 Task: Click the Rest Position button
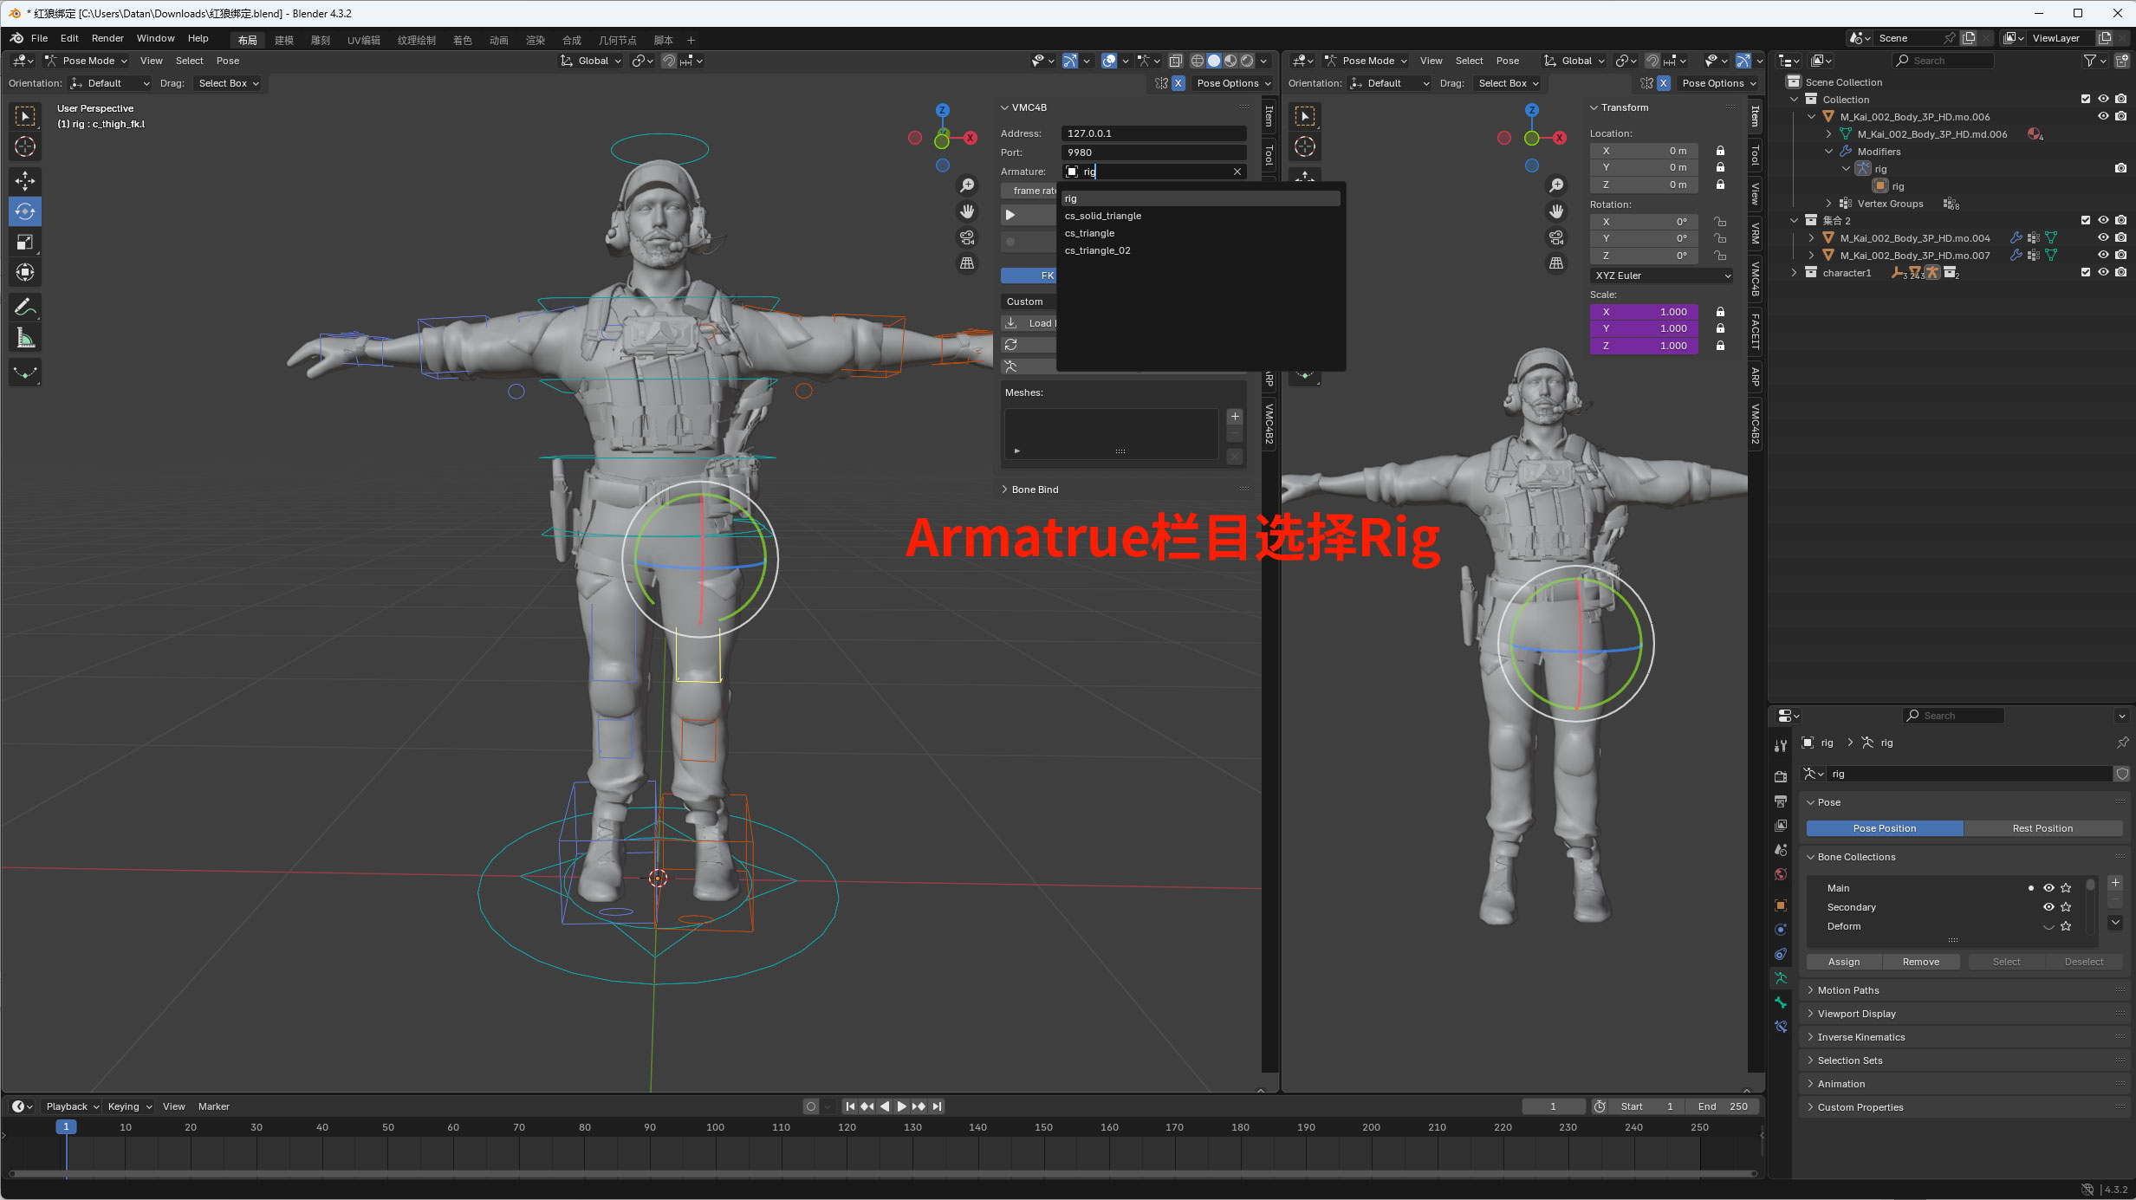2042,828
